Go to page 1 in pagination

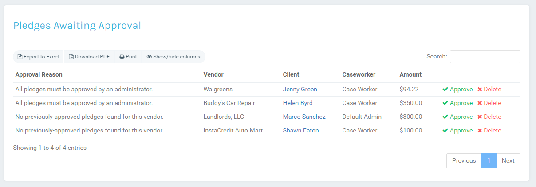point(489,161)
